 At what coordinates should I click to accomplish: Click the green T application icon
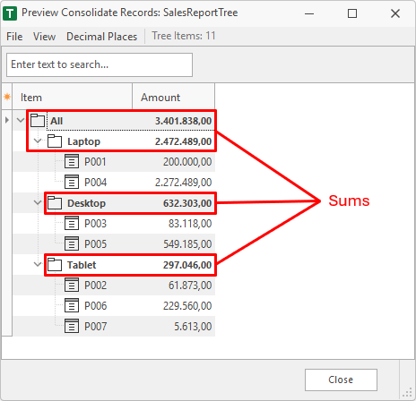pos(10,13)
